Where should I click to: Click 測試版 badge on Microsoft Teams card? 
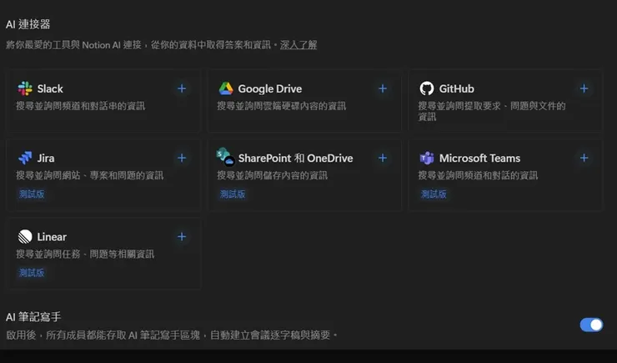434,194
